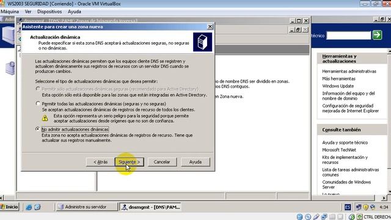Viewport: 391px width, 220px height.
Task: Click the second quick launch icon
Action: (37, 207)
